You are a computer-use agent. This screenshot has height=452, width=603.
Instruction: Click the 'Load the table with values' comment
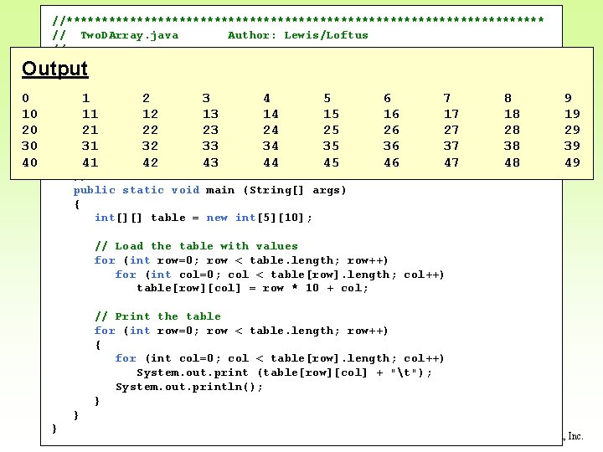[196, 246]
